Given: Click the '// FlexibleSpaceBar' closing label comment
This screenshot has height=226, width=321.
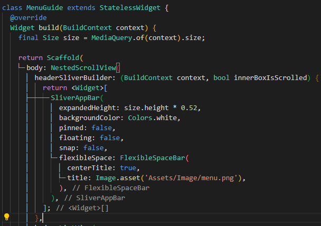Looking at the screenshot, I should coord(111,188).
